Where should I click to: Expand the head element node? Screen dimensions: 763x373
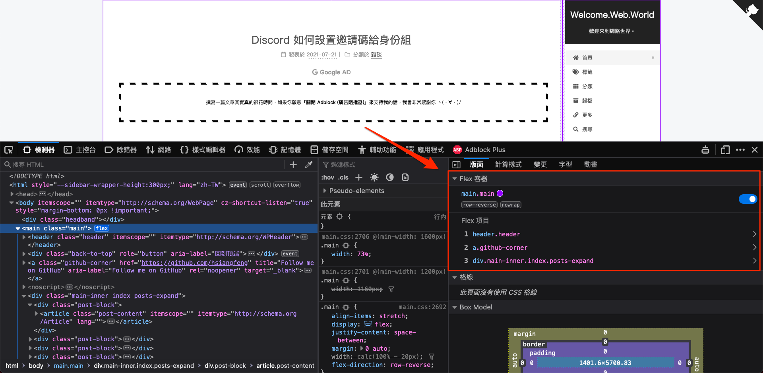[12, 194]
